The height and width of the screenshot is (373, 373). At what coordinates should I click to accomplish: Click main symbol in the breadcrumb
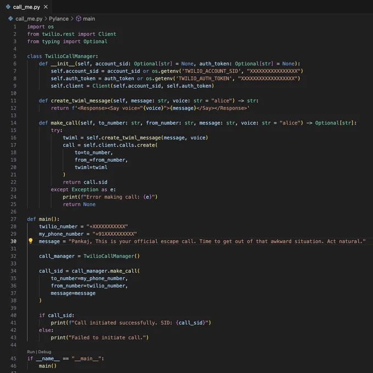click(89, 19)
